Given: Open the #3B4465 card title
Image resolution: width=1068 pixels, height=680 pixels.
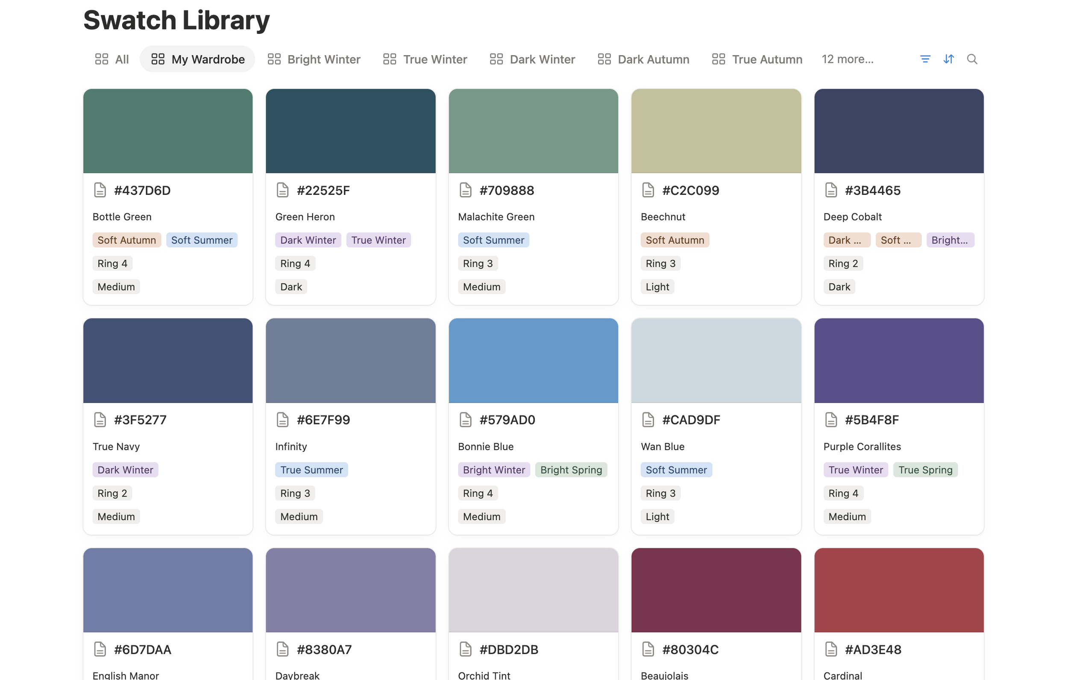Looking at the screenshot, I should click(x=873, y=191).
